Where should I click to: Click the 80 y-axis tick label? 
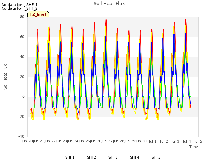pyautogui.click(x=22, y=17)
